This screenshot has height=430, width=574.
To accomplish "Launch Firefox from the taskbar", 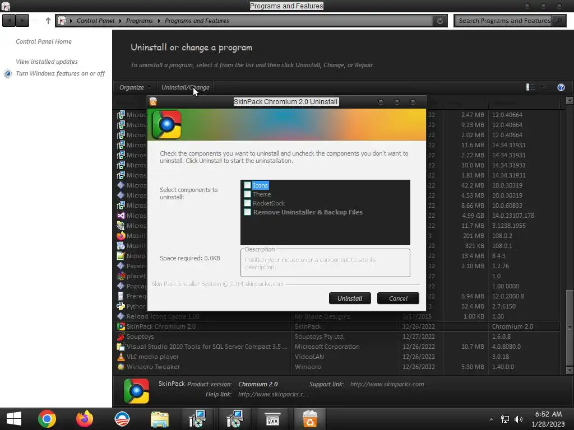I will (85, 419).
